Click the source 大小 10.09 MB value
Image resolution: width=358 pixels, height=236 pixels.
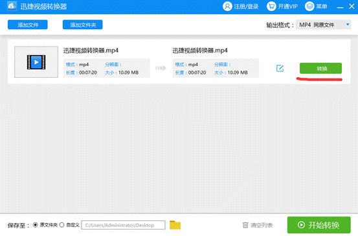[128, 73]
